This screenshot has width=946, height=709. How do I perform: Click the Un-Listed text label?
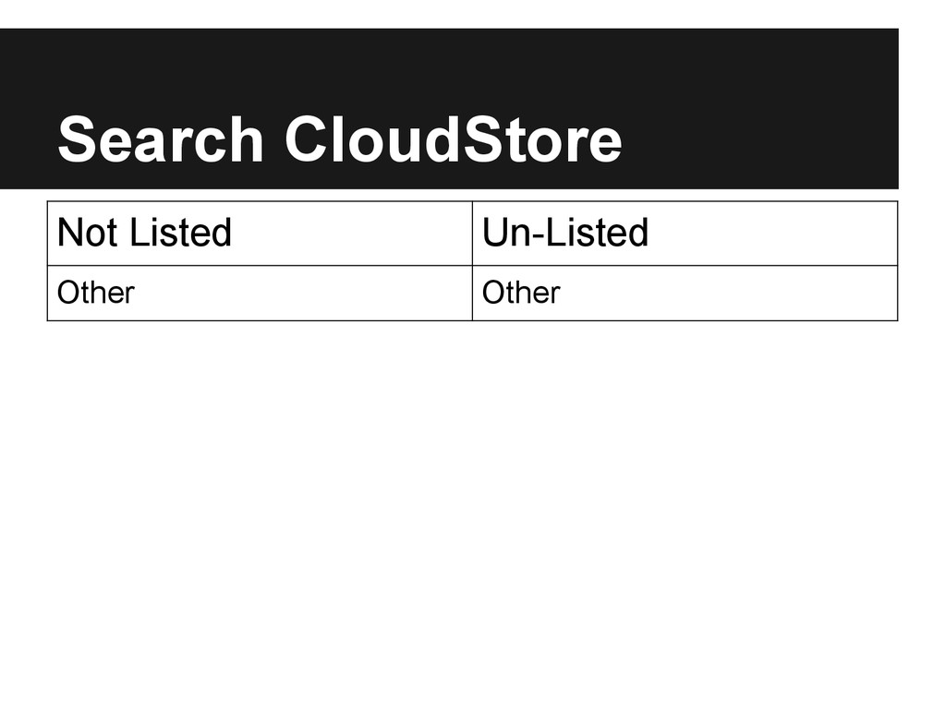coord(565,232)
